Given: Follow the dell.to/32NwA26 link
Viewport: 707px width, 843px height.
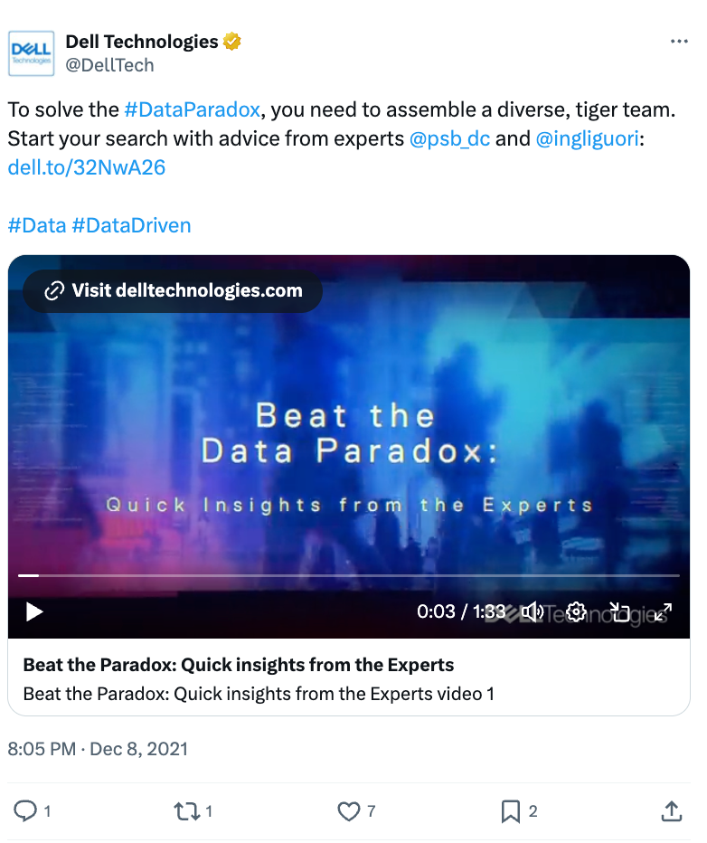Looking at the screenshot, I should (87, 167).
